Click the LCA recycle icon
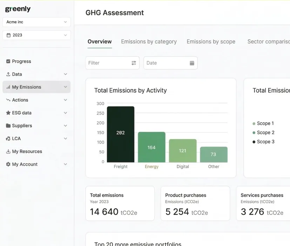This screenshot has height=246, width=290. point(8,139)
